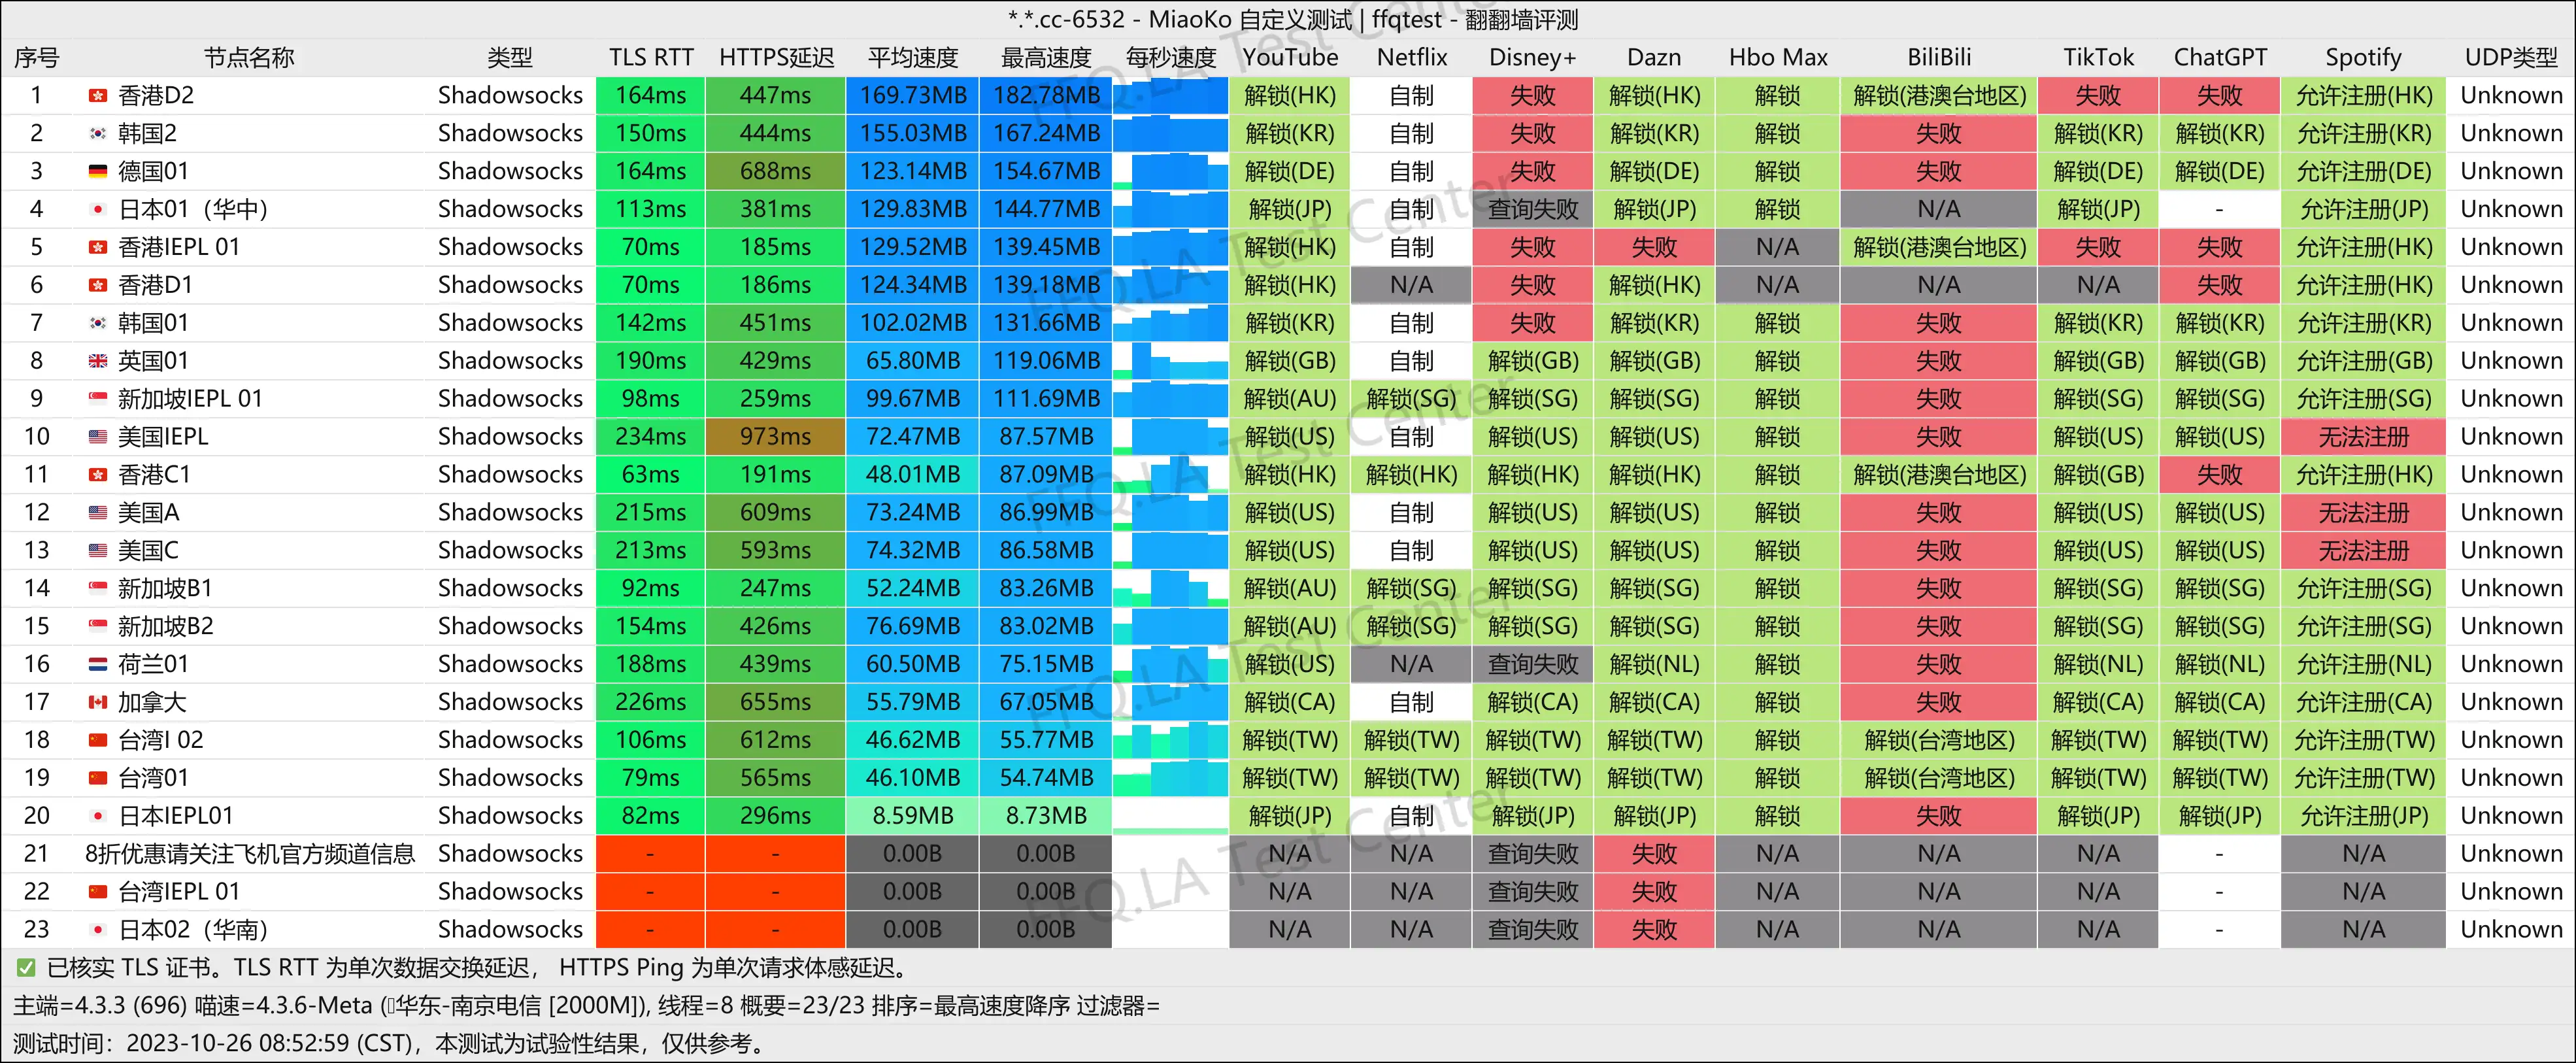Click the green TLS certificate verified checkmark

coord(26,967)
